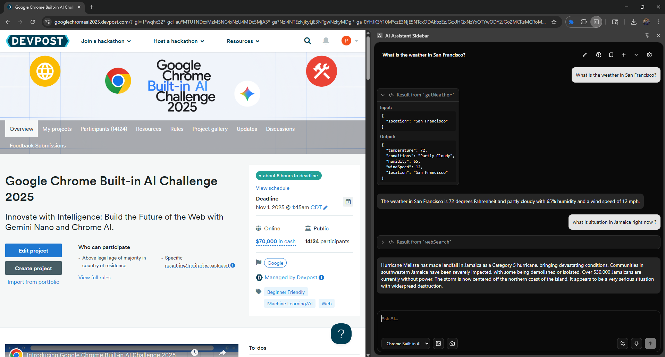Open the Chrome Extensions puzzle menu
Image resolution: width=665 pixels, height=357 pixels.
(x=584, y=22)
